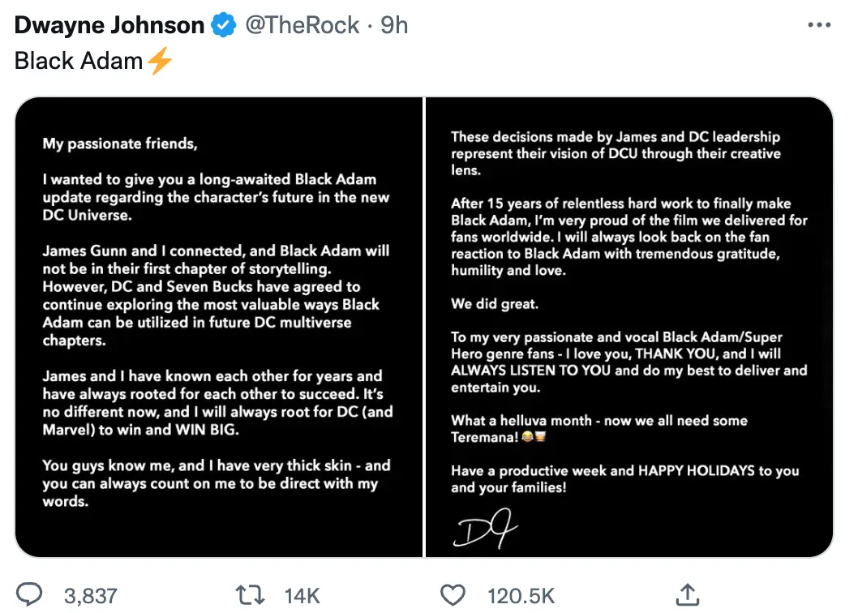Image resolution: width=858 pixels, height=613 pixels.
Task: Click the blue verified badge next to Dwayne Johnson
Action: (221, 24)
